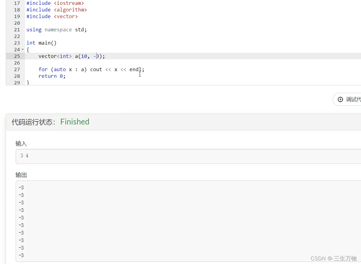
Task: Click the opening brace on line 24
Action: (28, 50)
